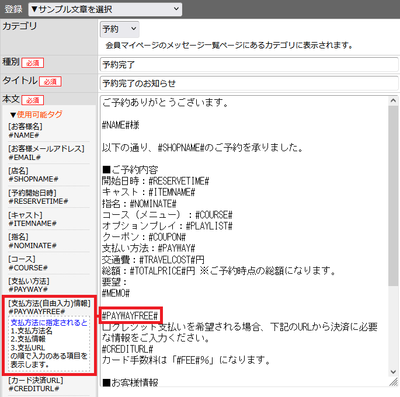Click the #PAYWAYFREE# tag in the tag list
Image resolution: width=400 pixels, height=397 pixels.
pos(37,312)
